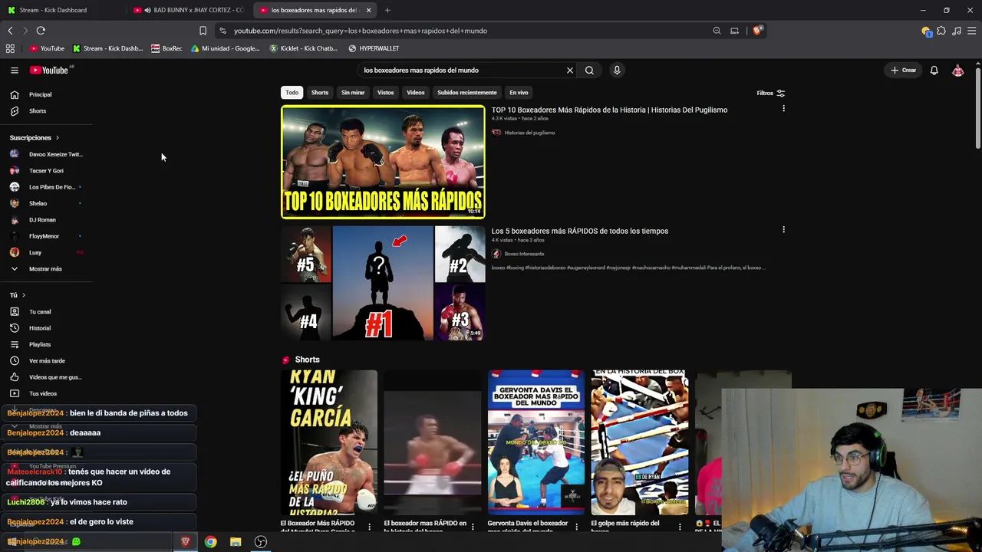The image size is (982, 552).
Task: Open the BoxRec bookmark
Action: [x=166, y=48]
